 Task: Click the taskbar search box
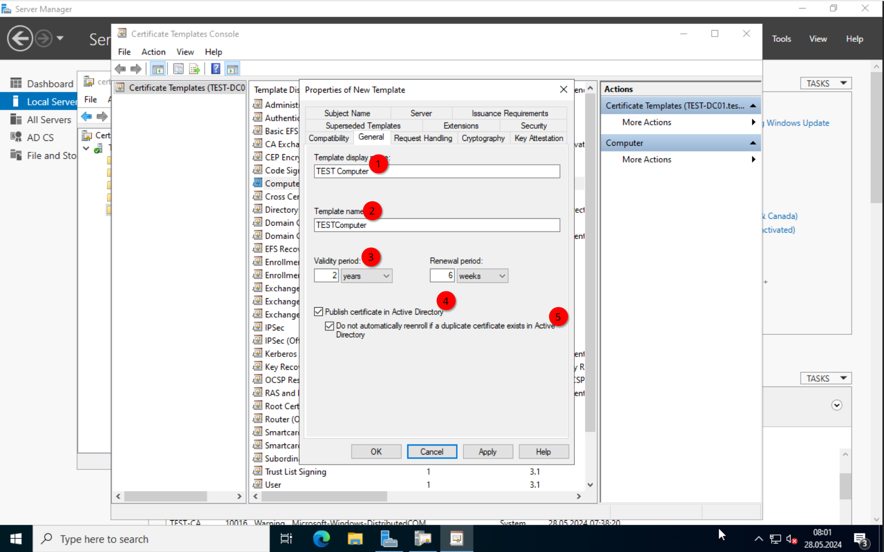coord(151,539)
